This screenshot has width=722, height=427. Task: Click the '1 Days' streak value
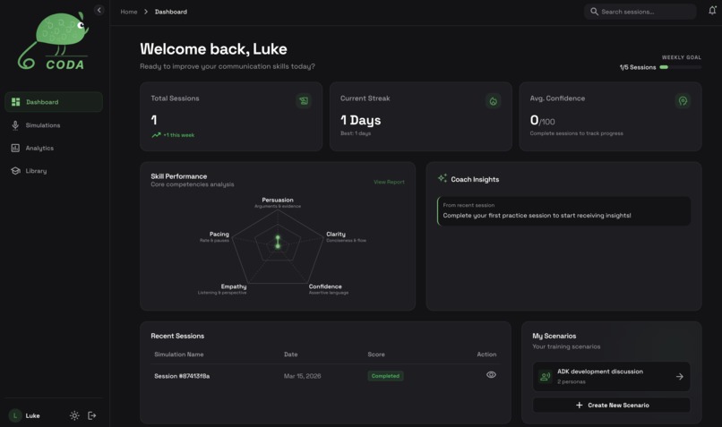360,120
